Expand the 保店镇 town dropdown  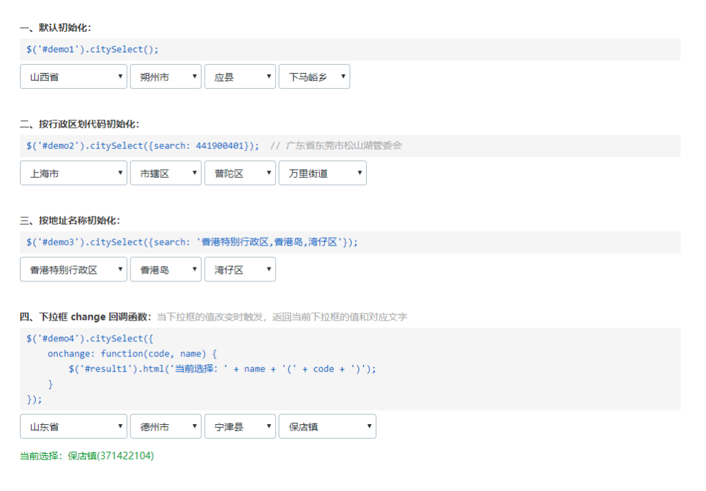(327, 426)
